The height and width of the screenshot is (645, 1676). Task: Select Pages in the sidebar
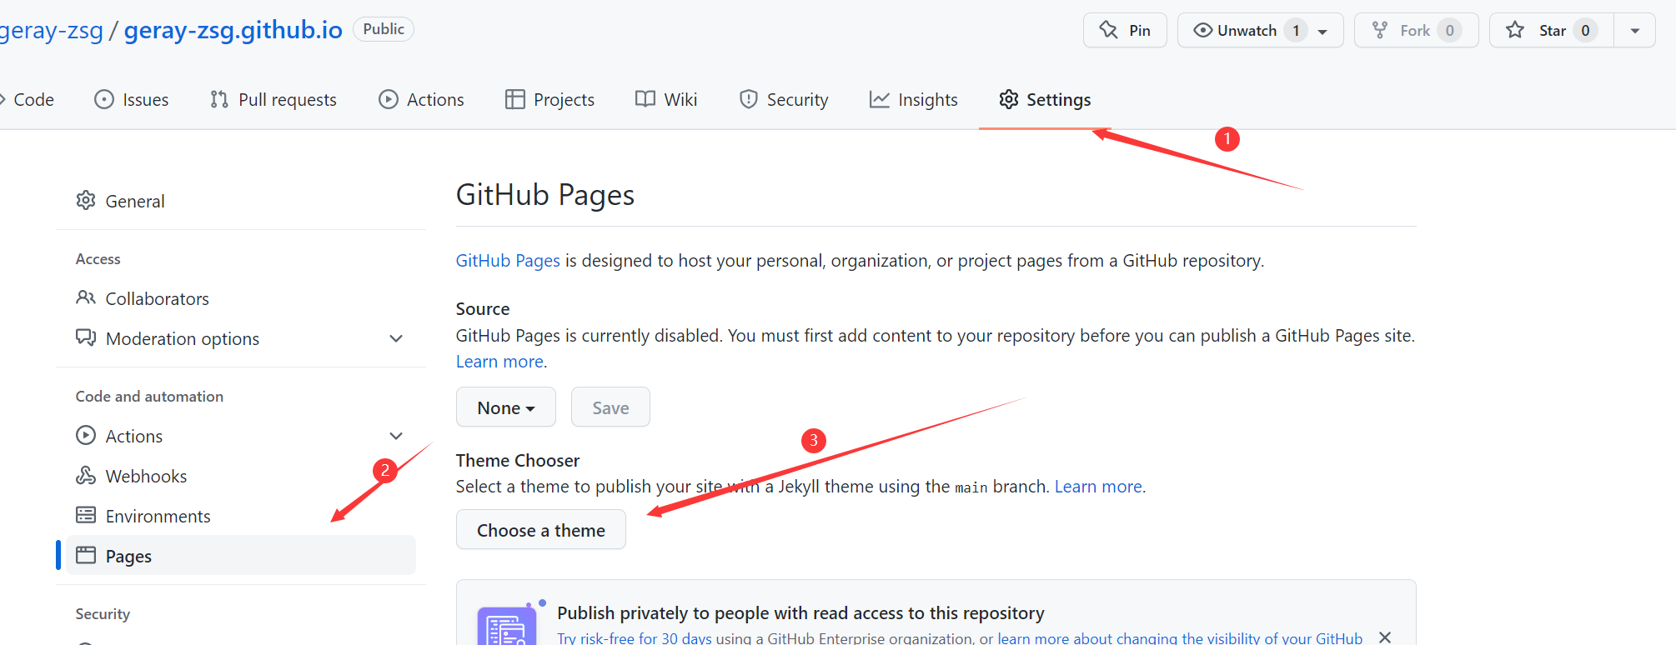(x=241, y=556)
